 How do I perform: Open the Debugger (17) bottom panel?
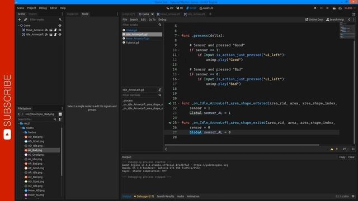click(x=144, y=196)
